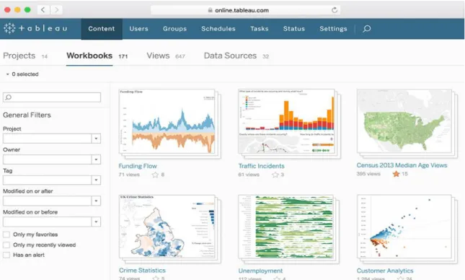Go back with browser back arrow
The height and width of the screenshot is (280, 465).
(43, 10)
